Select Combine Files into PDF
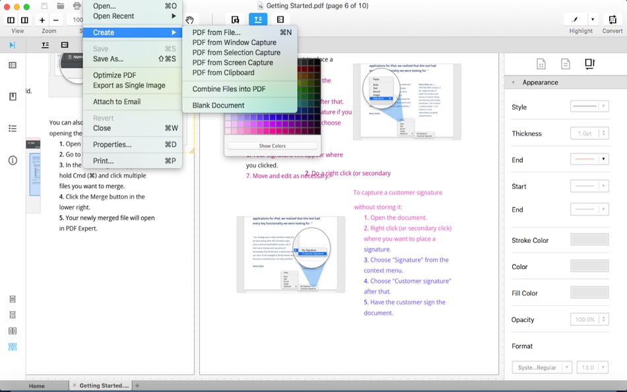627x392 pixels. point(228,89)
